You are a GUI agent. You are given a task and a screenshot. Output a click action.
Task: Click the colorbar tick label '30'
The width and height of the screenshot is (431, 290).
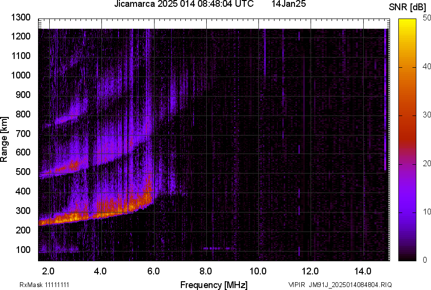(427, 115)
